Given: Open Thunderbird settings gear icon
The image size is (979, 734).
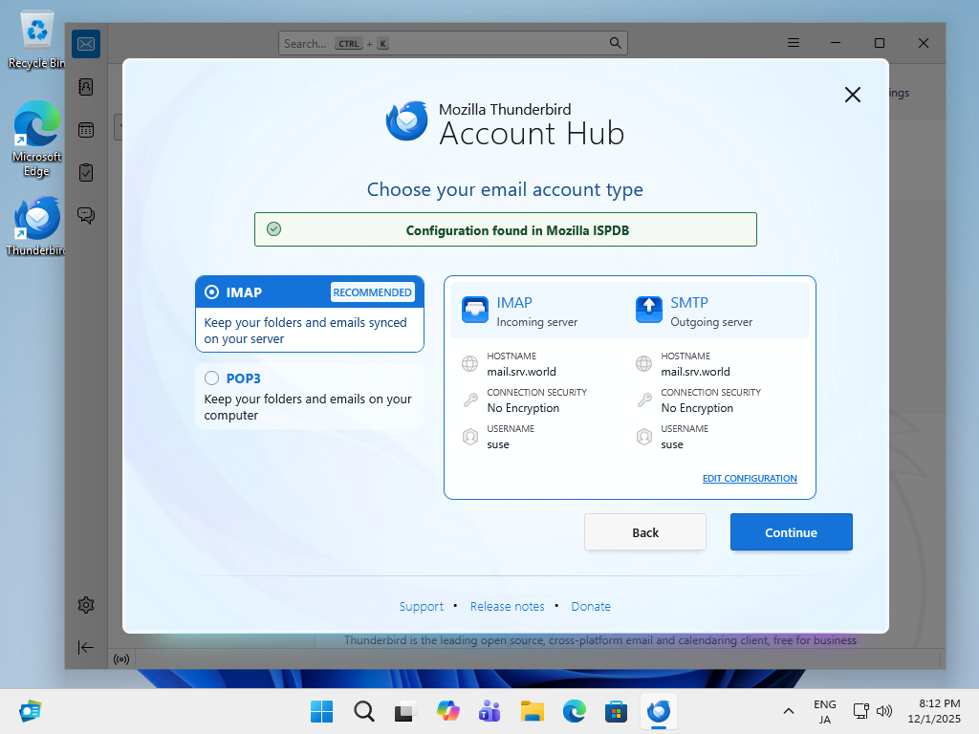Looking at the screenshot, I should [86, 605].
